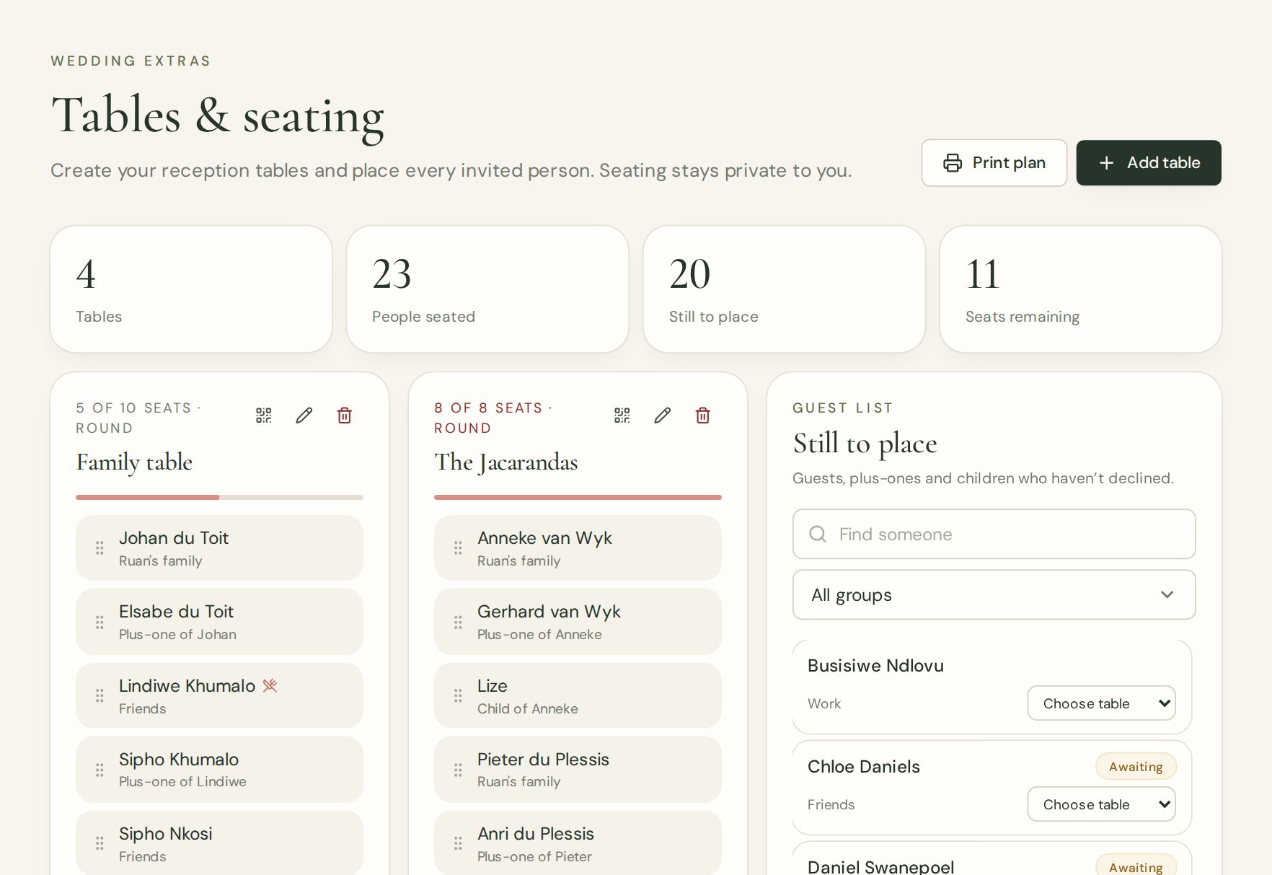The image size is (1272, 875).
Task: Click the Awaiting badge for Chloe Daniels
Action: 1136,767
